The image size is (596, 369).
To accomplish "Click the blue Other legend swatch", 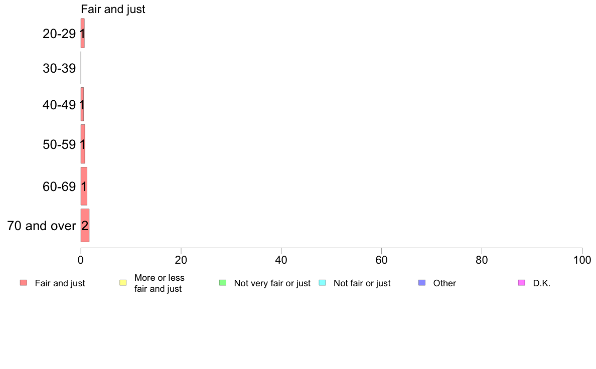I will [x=422, y=283].
